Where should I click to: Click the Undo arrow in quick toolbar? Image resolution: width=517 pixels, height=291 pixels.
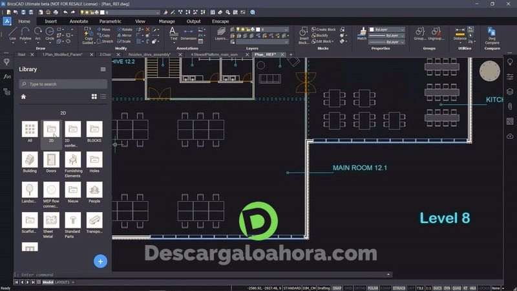pos(65,12)
